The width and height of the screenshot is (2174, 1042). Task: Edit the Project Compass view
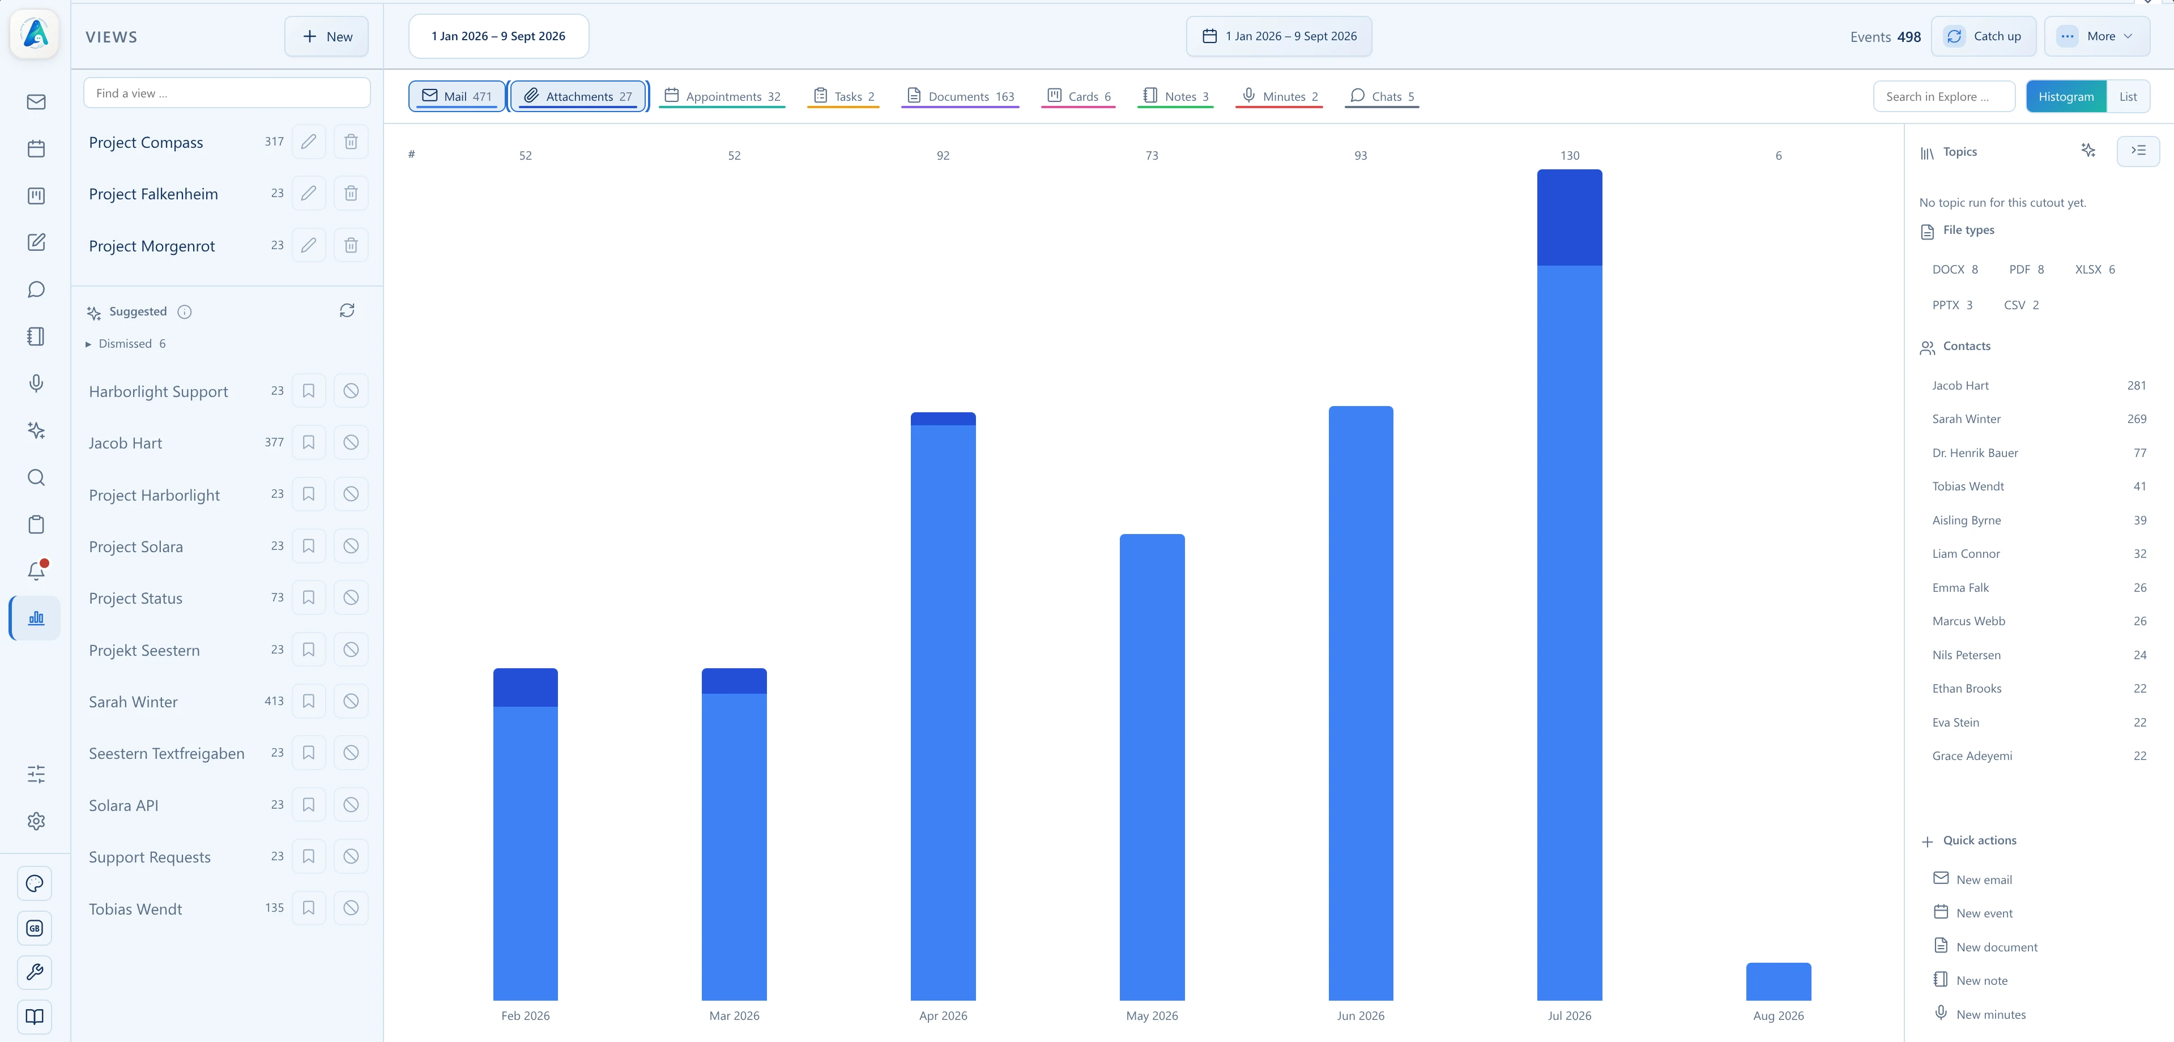coord(309,142)
